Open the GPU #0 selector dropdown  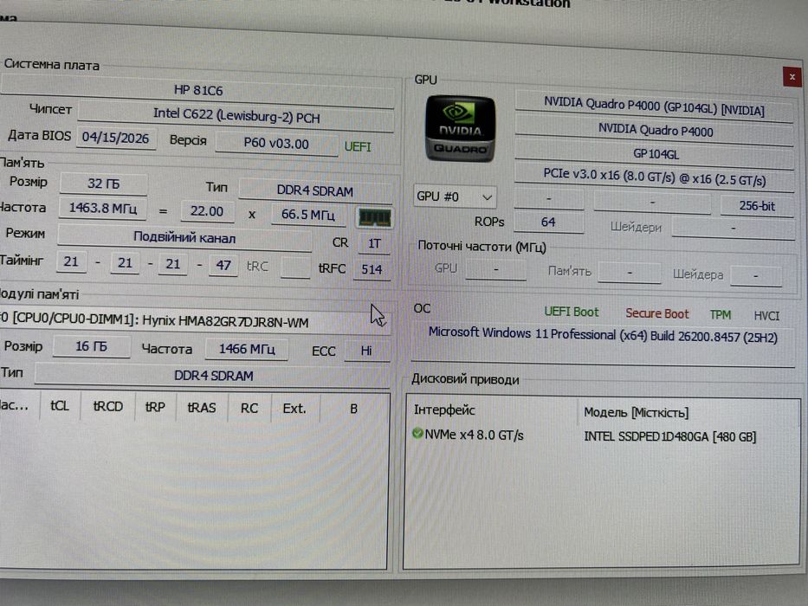pos(455,197)
